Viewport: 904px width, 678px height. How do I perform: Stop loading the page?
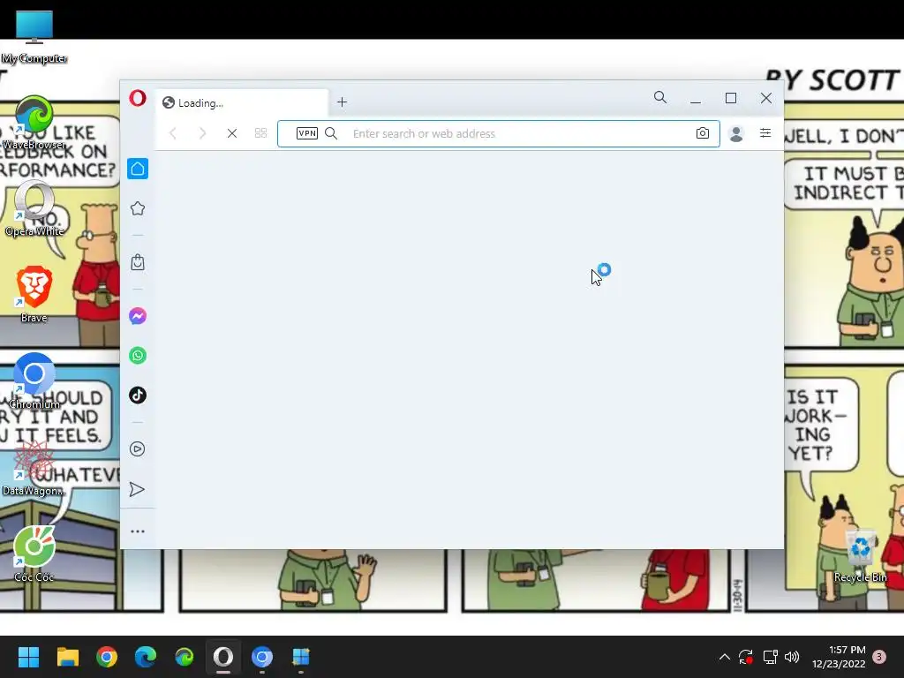232,134
